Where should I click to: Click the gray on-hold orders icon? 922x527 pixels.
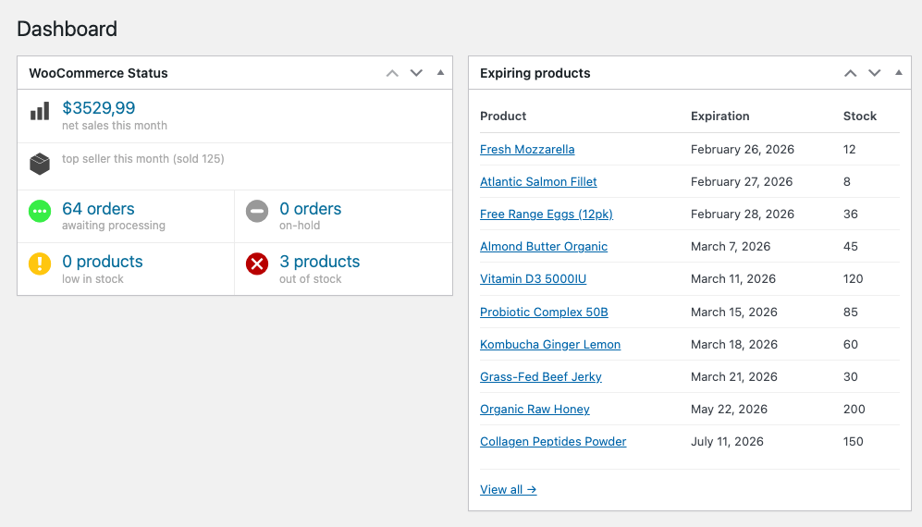[257, 212]
